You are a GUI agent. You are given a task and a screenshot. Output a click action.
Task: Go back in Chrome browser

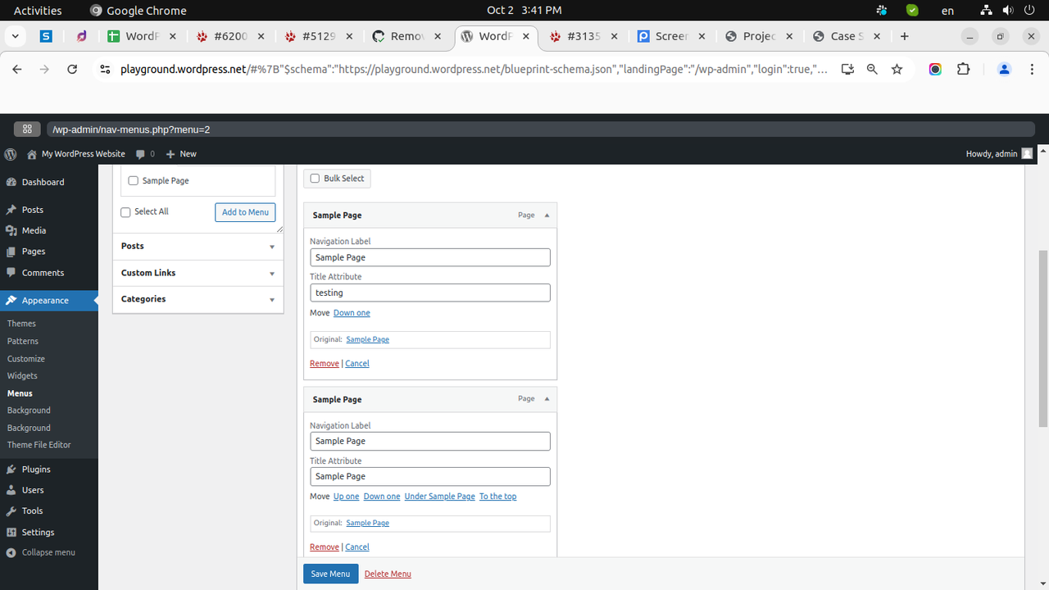point(17,70)
